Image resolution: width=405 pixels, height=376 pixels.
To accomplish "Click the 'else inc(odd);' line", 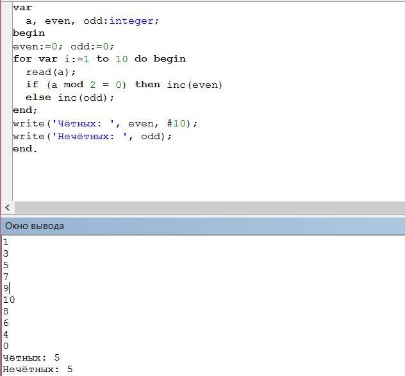I will coord(70,98).
